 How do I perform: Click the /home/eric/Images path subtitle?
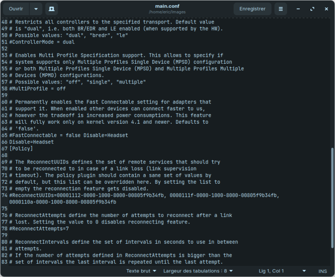(x=167, y=12)
